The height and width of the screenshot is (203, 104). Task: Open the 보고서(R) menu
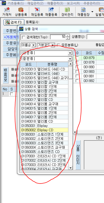pyautogui.click(x=73, y=3)
